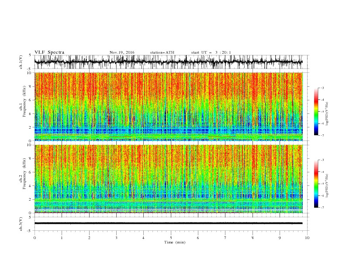Click time axis tick label '10'
Image resolution: width=346 pixels, height=267 pixels.
[x=307, y=238]
